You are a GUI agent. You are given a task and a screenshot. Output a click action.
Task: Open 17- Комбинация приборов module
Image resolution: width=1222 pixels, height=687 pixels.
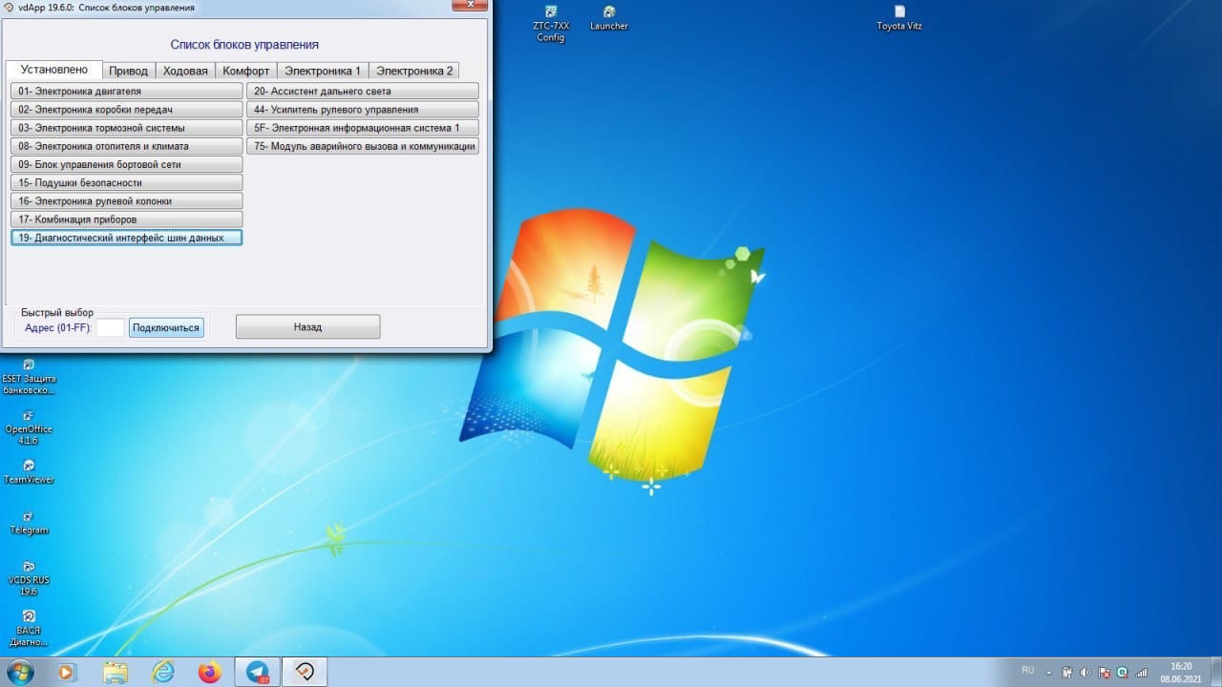(127, 219)
